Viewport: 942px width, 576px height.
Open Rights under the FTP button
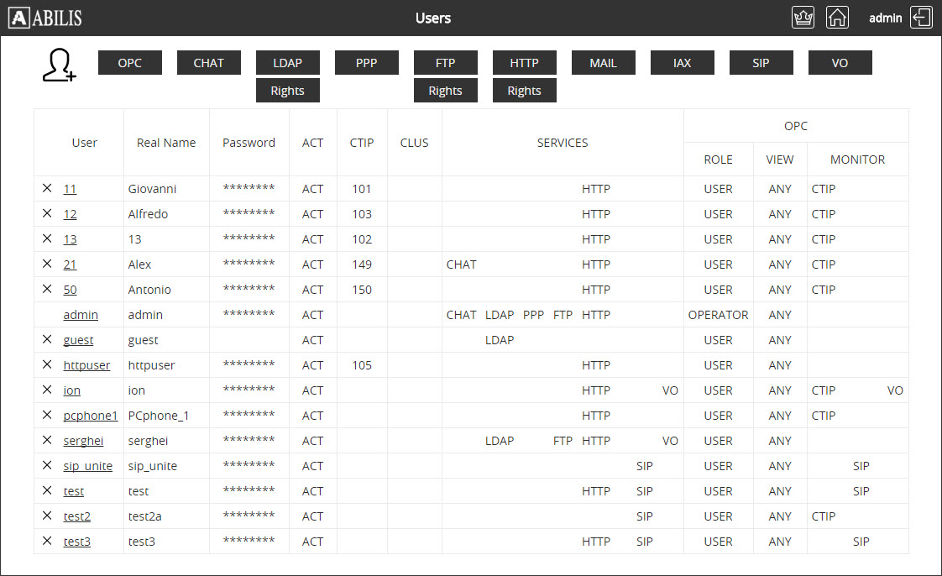(446, 91)
